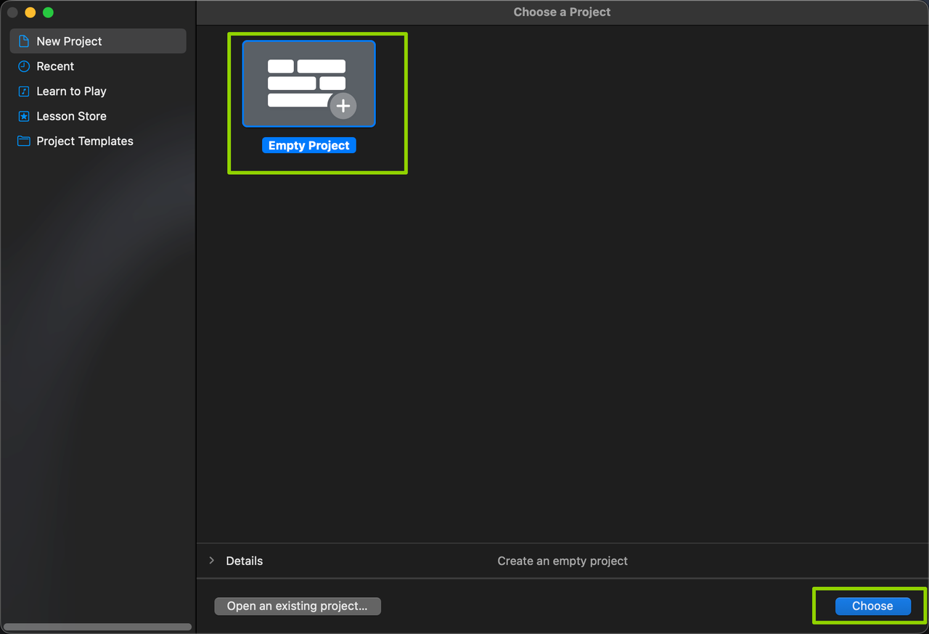Viewport: 929px width, 634px height.
Task: Click the Recent clock icon
Action: [x=24, y=66]
